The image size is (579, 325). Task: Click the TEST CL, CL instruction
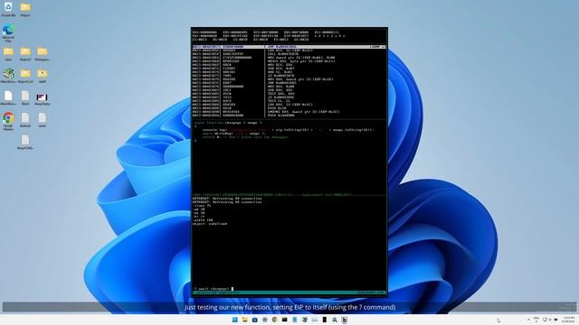[279, 101]
